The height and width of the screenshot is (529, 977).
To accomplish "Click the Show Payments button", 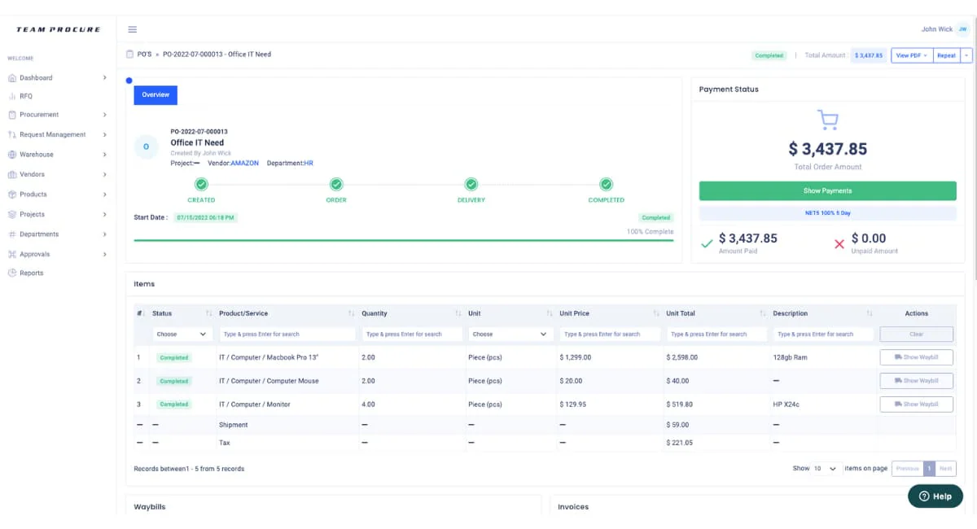I will tap(827, 190).
